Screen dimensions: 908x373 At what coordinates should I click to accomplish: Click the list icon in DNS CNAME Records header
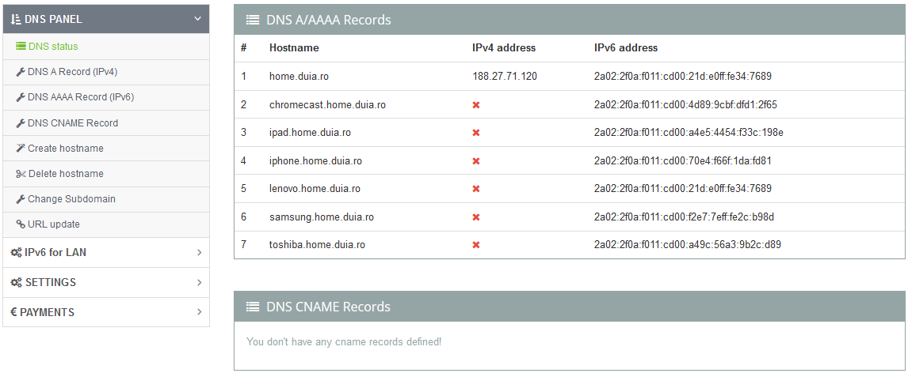click(253, 307)
